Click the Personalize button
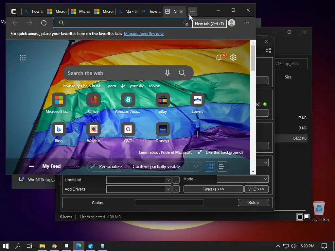Viewport: 335px width, 251px height. point(106,166)
